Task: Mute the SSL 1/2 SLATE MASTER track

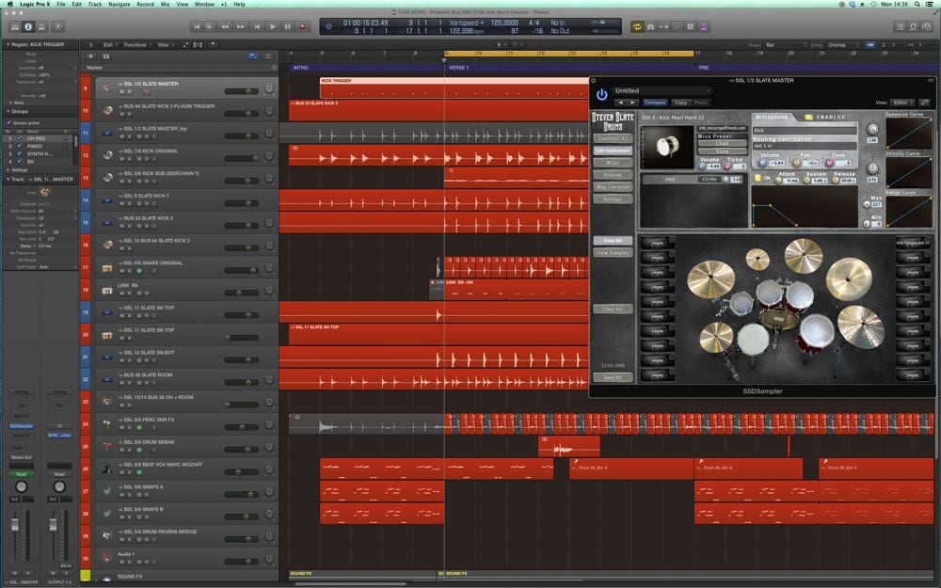Action: tap(121, 92)
